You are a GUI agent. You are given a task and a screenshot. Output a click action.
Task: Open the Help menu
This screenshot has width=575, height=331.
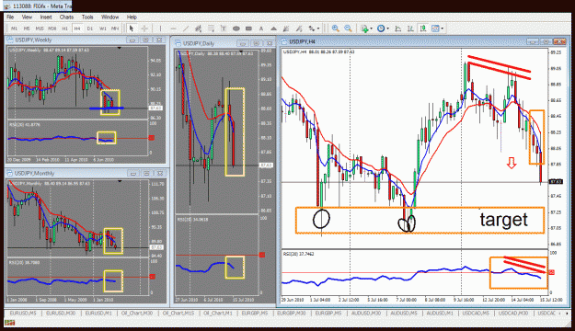coord(132,17)
